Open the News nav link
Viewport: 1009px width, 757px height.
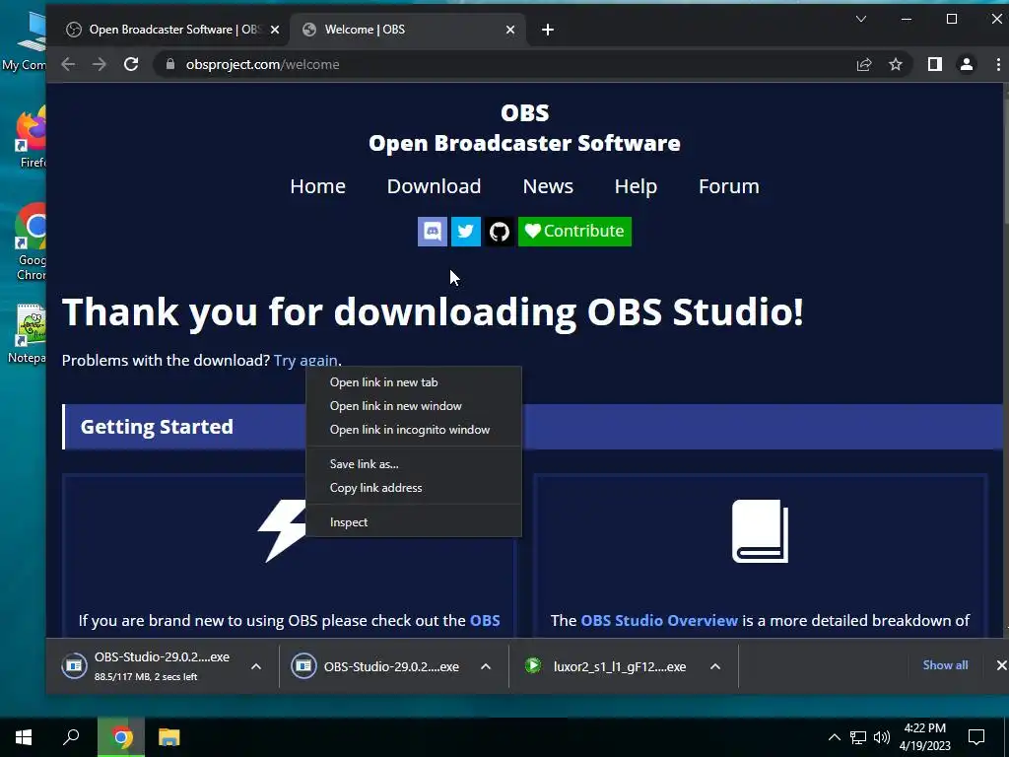click(x=548, y=186)
